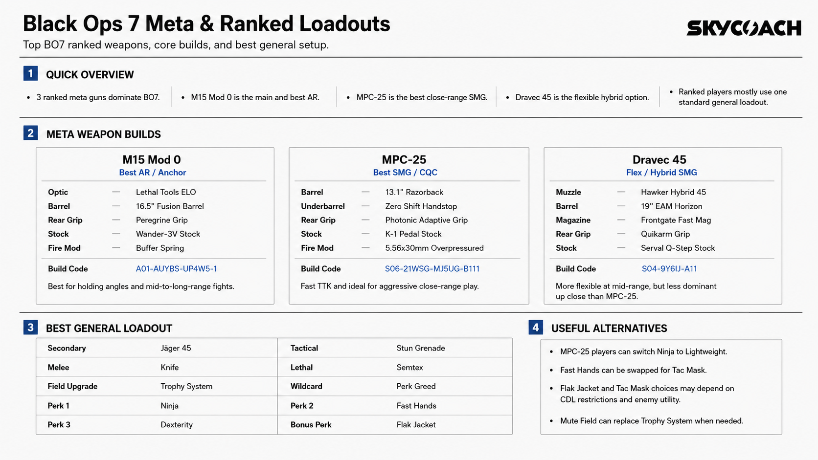Viewport: 818px width, 460px height.
Task: Click "Fast Hands" in the Perk 2 row
Action: (x=416, y=406)
